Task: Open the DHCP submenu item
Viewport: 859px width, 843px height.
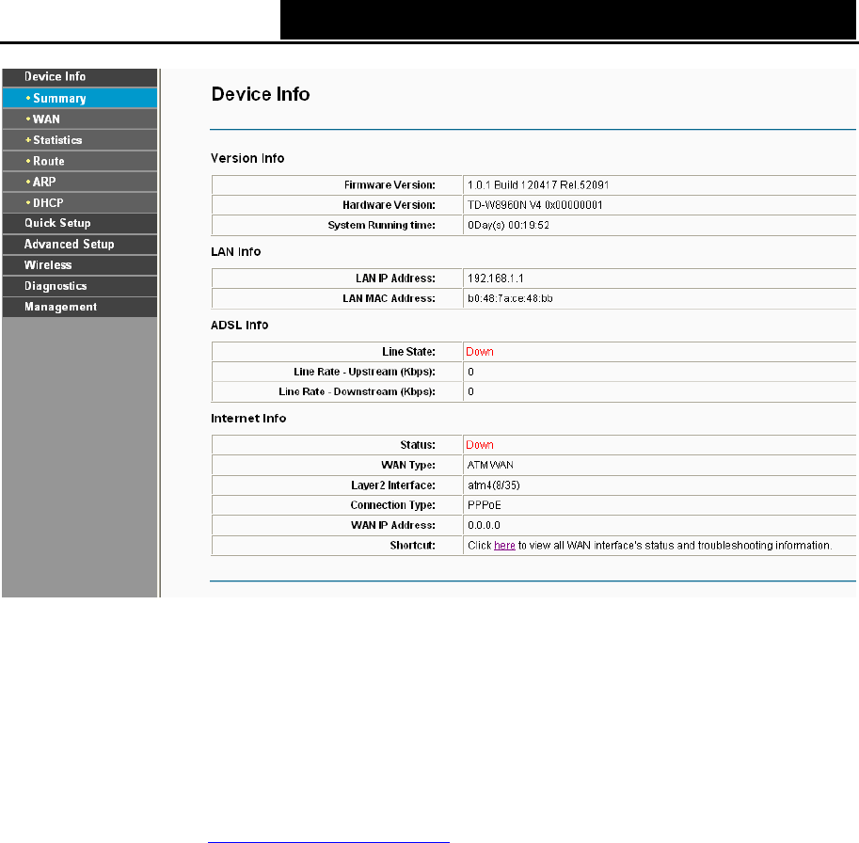Action: [79, 202]
